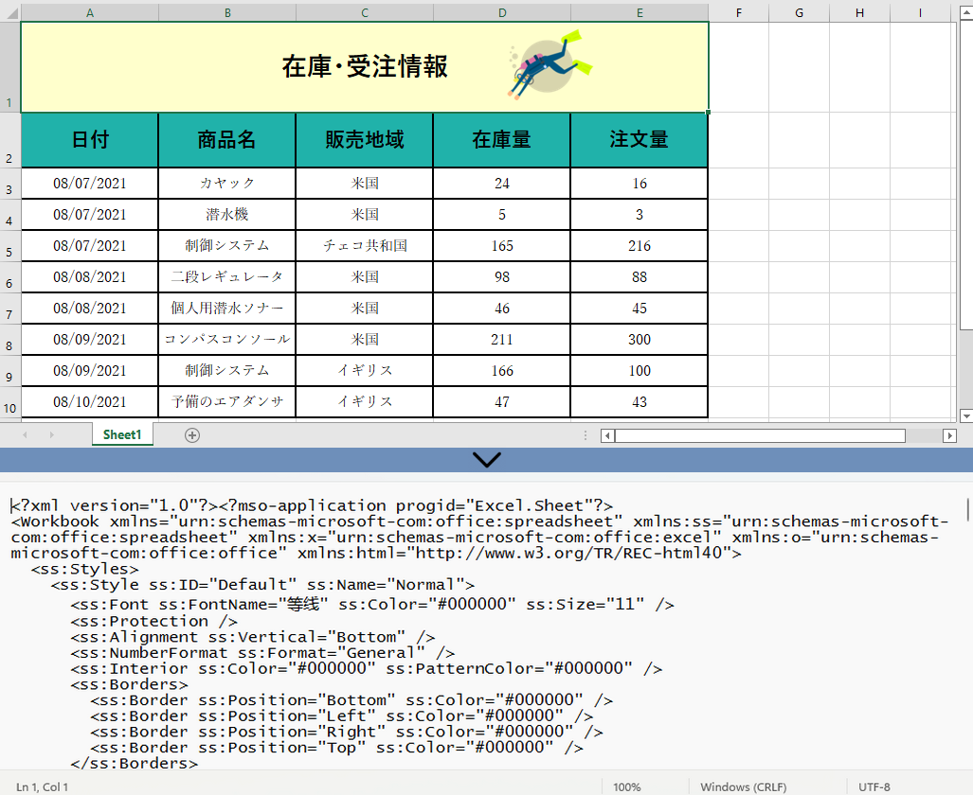Viewport: 973px width, 795px height.
Task: Click the 100% zoom indicator
Action: (626, 786)
